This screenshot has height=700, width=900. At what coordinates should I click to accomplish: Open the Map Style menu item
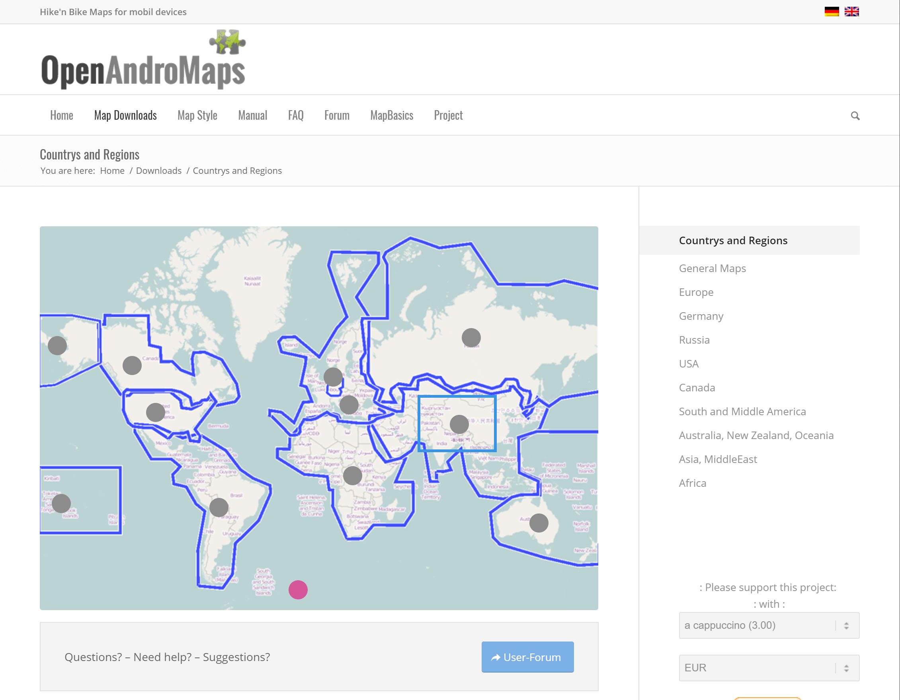coord(197,115)
